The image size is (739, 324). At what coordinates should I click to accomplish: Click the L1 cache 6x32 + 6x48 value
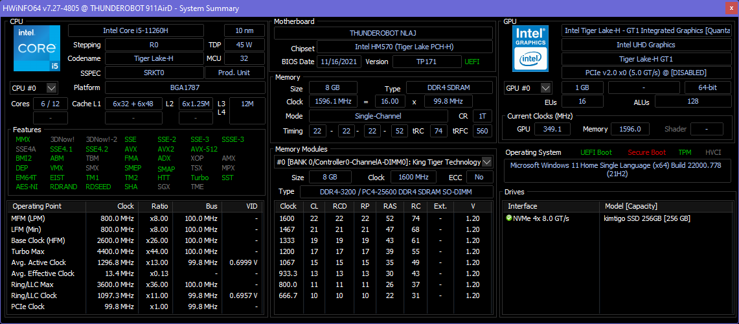click(133, 104)
